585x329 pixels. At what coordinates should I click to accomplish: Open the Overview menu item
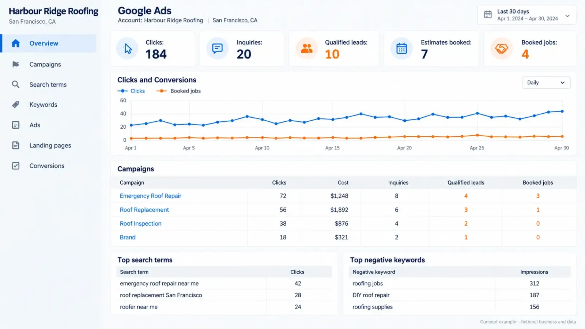[x=49, y=43]
